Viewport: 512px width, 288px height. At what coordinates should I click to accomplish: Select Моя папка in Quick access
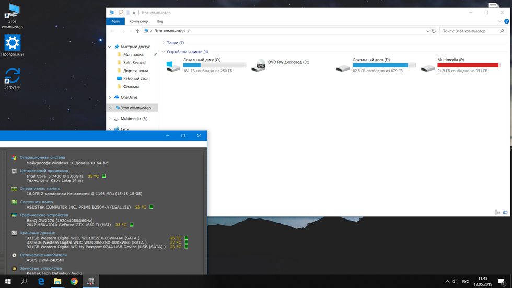click(x=133, y=54)
